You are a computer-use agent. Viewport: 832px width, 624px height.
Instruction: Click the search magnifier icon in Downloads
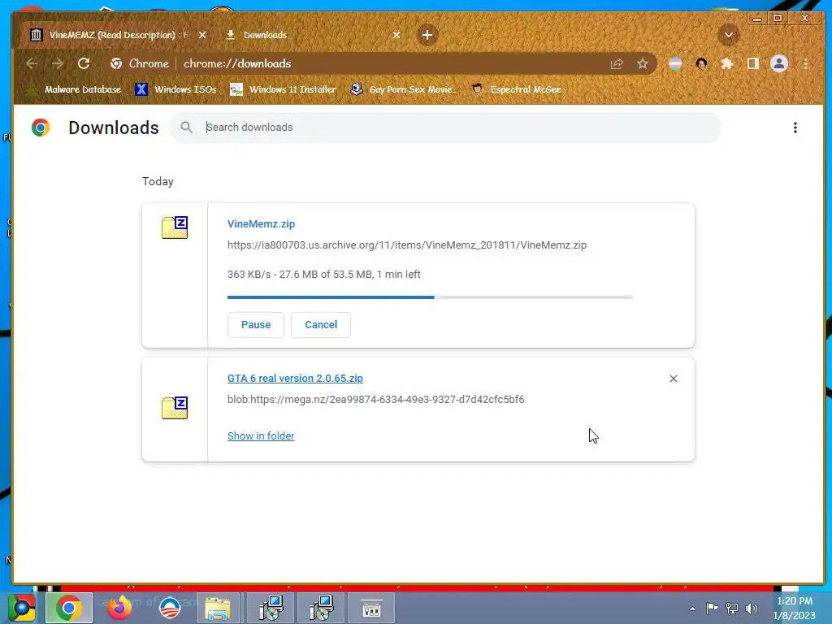point(186,128)
